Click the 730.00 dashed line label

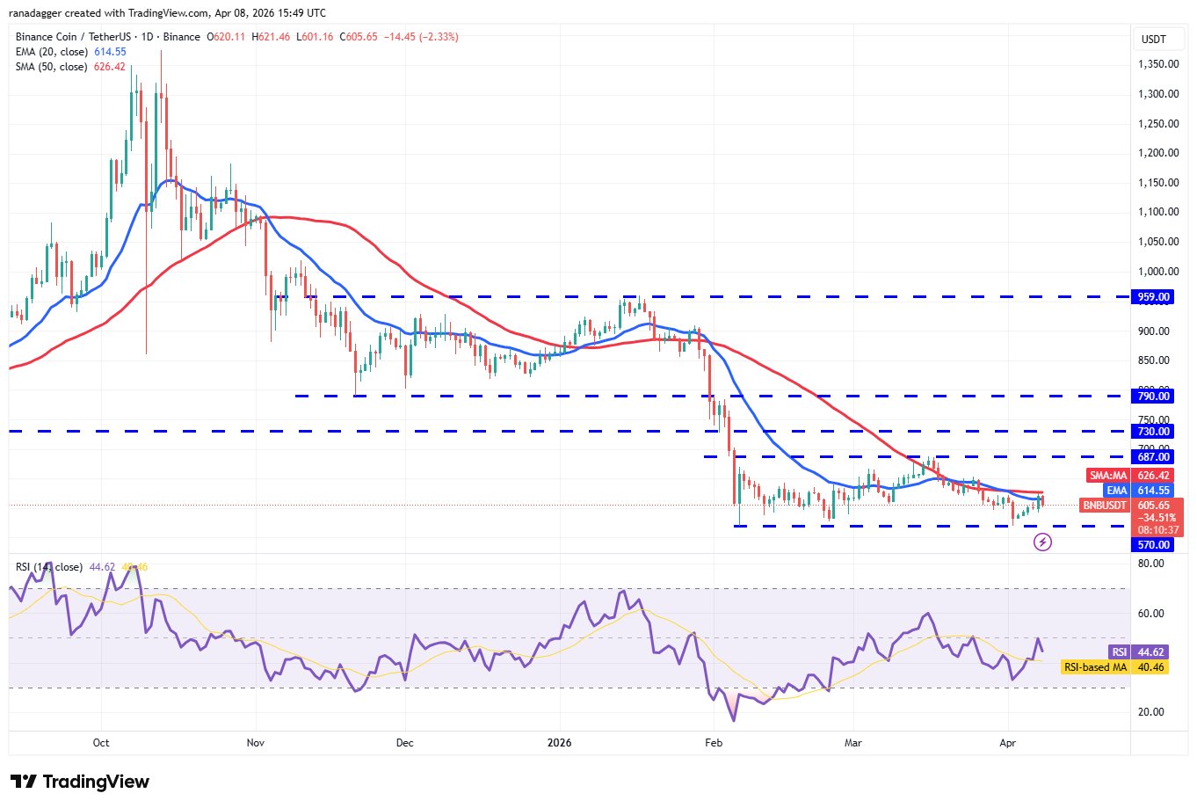(1153, 432)
